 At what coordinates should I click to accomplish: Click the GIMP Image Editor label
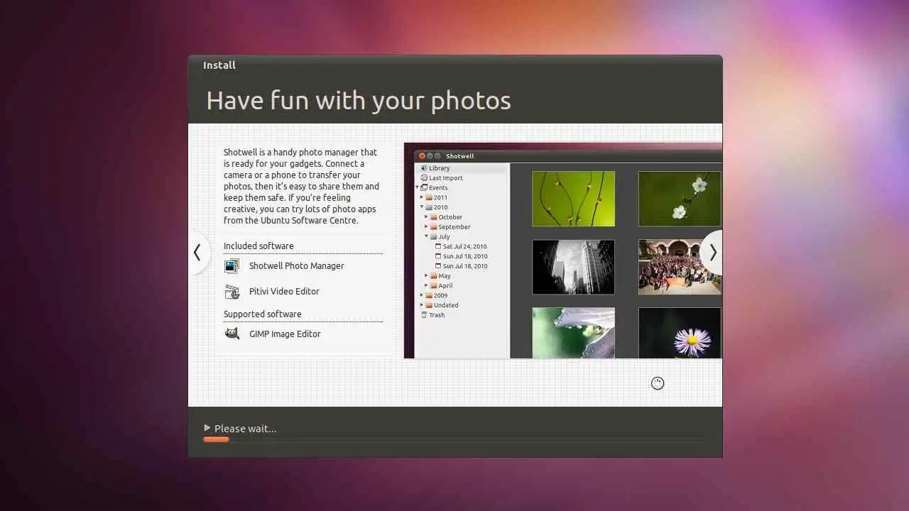click(x=285, y=334)
